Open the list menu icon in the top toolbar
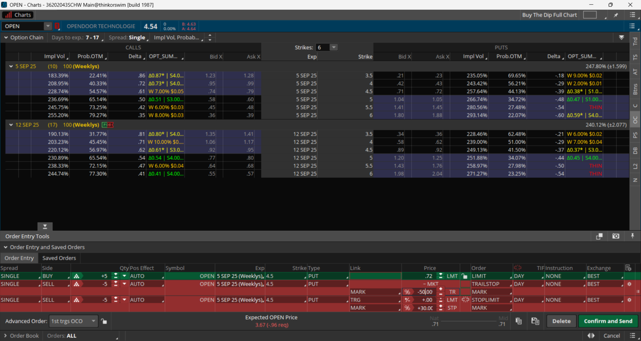The width and height of the screenshot is (641, 341). pyautogui.click(x=633, y=15)
